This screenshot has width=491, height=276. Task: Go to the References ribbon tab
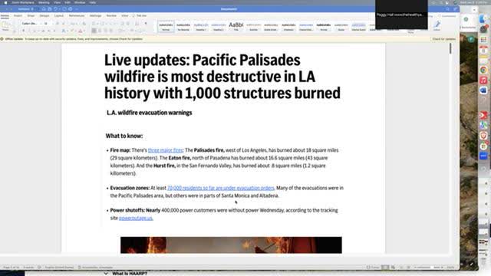tap(77, 15)
